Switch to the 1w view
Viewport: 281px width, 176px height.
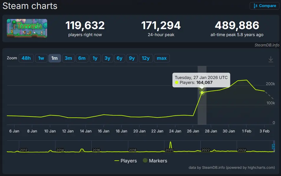coord(41,58)
